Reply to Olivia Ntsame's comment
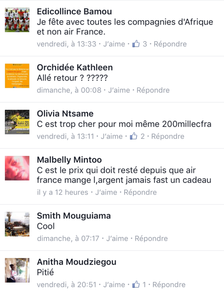The width and height of the screenshot is (224, 296). pyautogui.click(x=168, y=136)
